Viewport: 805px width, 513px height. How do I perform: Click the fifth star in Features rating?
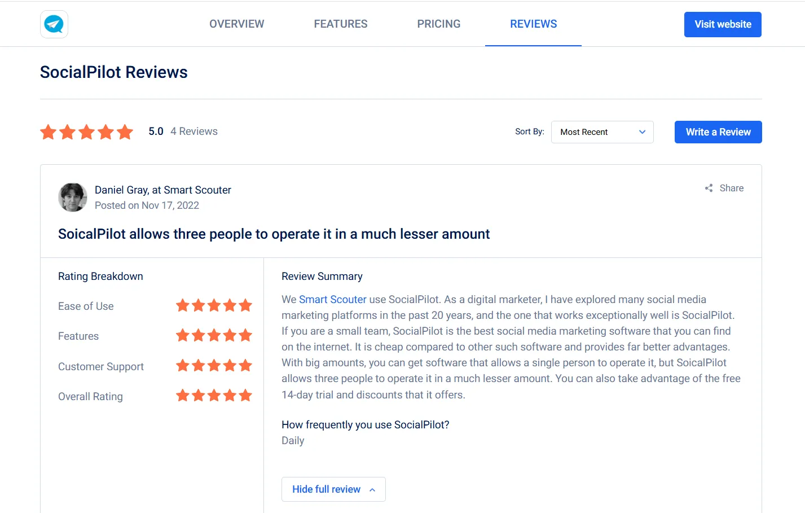coord(246,335)
